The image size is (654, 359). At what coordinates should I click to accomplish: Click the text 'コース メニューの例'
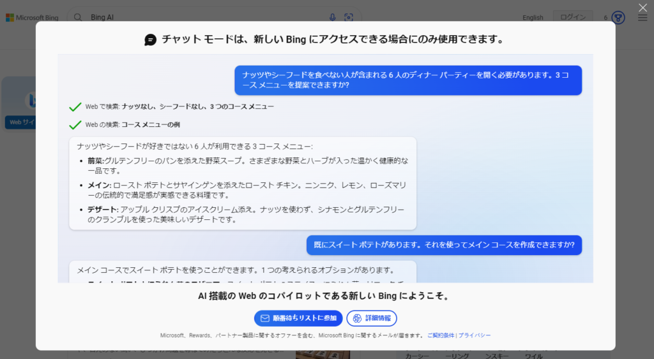[151, 124]
